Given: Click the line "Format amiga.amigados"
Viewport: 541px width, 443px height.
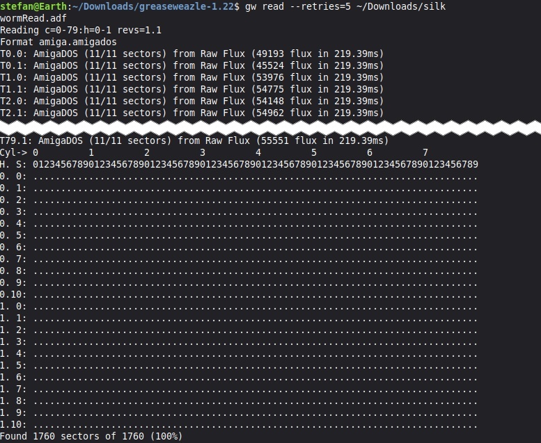Looking at the screenshot, I should (x=58, y=42).
